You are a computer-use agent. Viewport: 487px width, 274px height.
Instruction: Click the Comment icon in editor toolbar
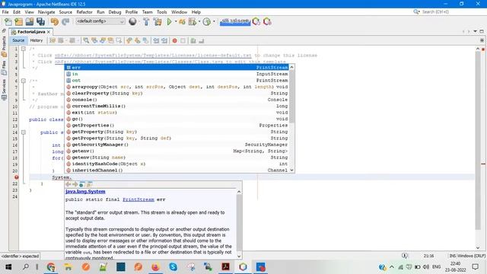[x=193, y=40]
